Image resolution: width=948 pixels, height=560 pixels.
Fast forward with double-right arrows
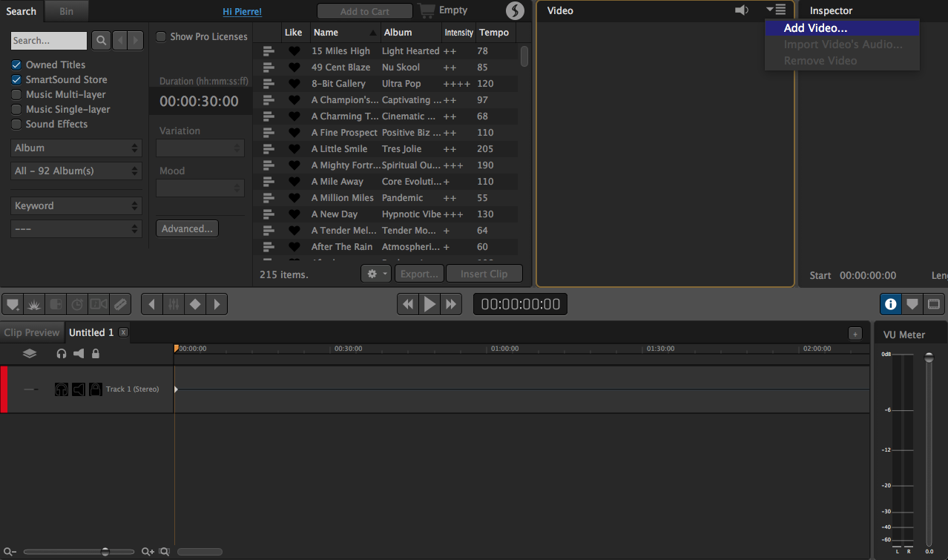451,304
